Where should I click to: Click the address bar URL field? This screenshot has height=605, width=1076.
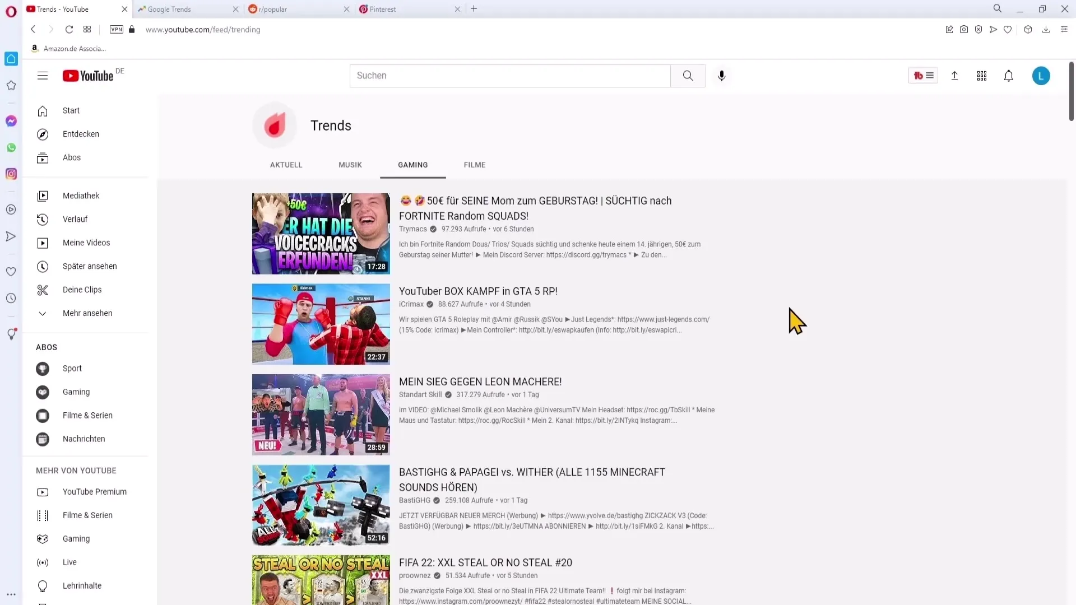[x=202, y=30]
